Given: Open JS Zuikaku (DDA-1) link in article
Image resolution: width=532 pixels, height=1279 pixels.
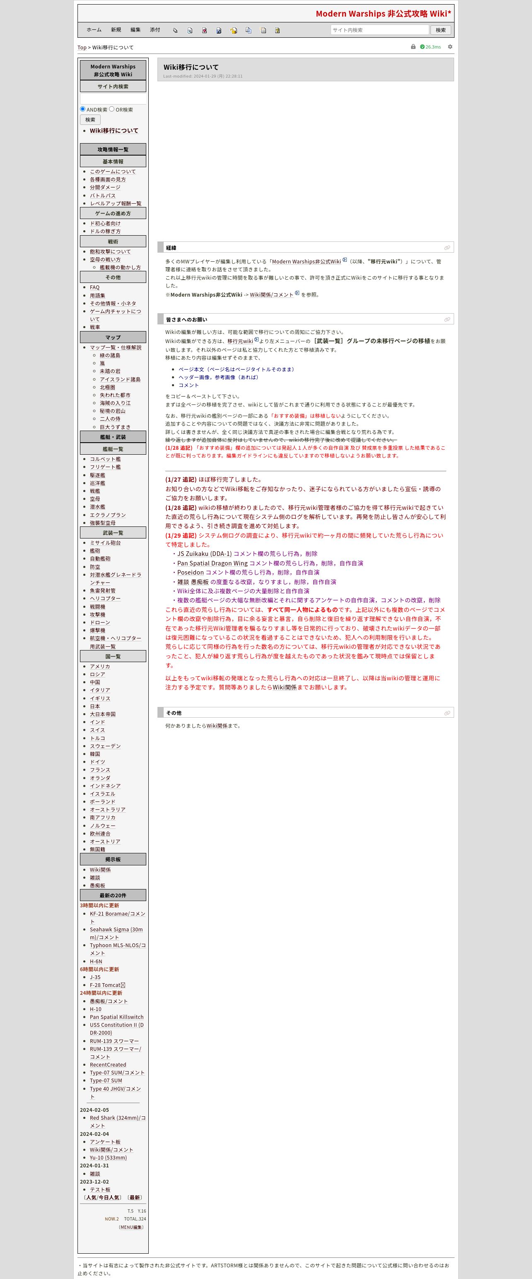Looking at the screenshot, I should 204,553.
